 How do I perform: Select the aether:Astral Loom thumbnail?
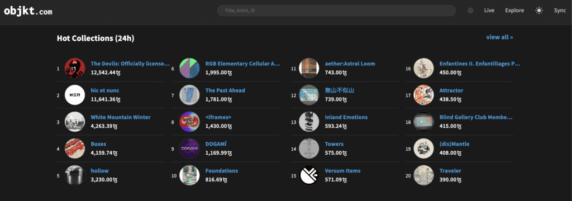click(x=309, y=68)
